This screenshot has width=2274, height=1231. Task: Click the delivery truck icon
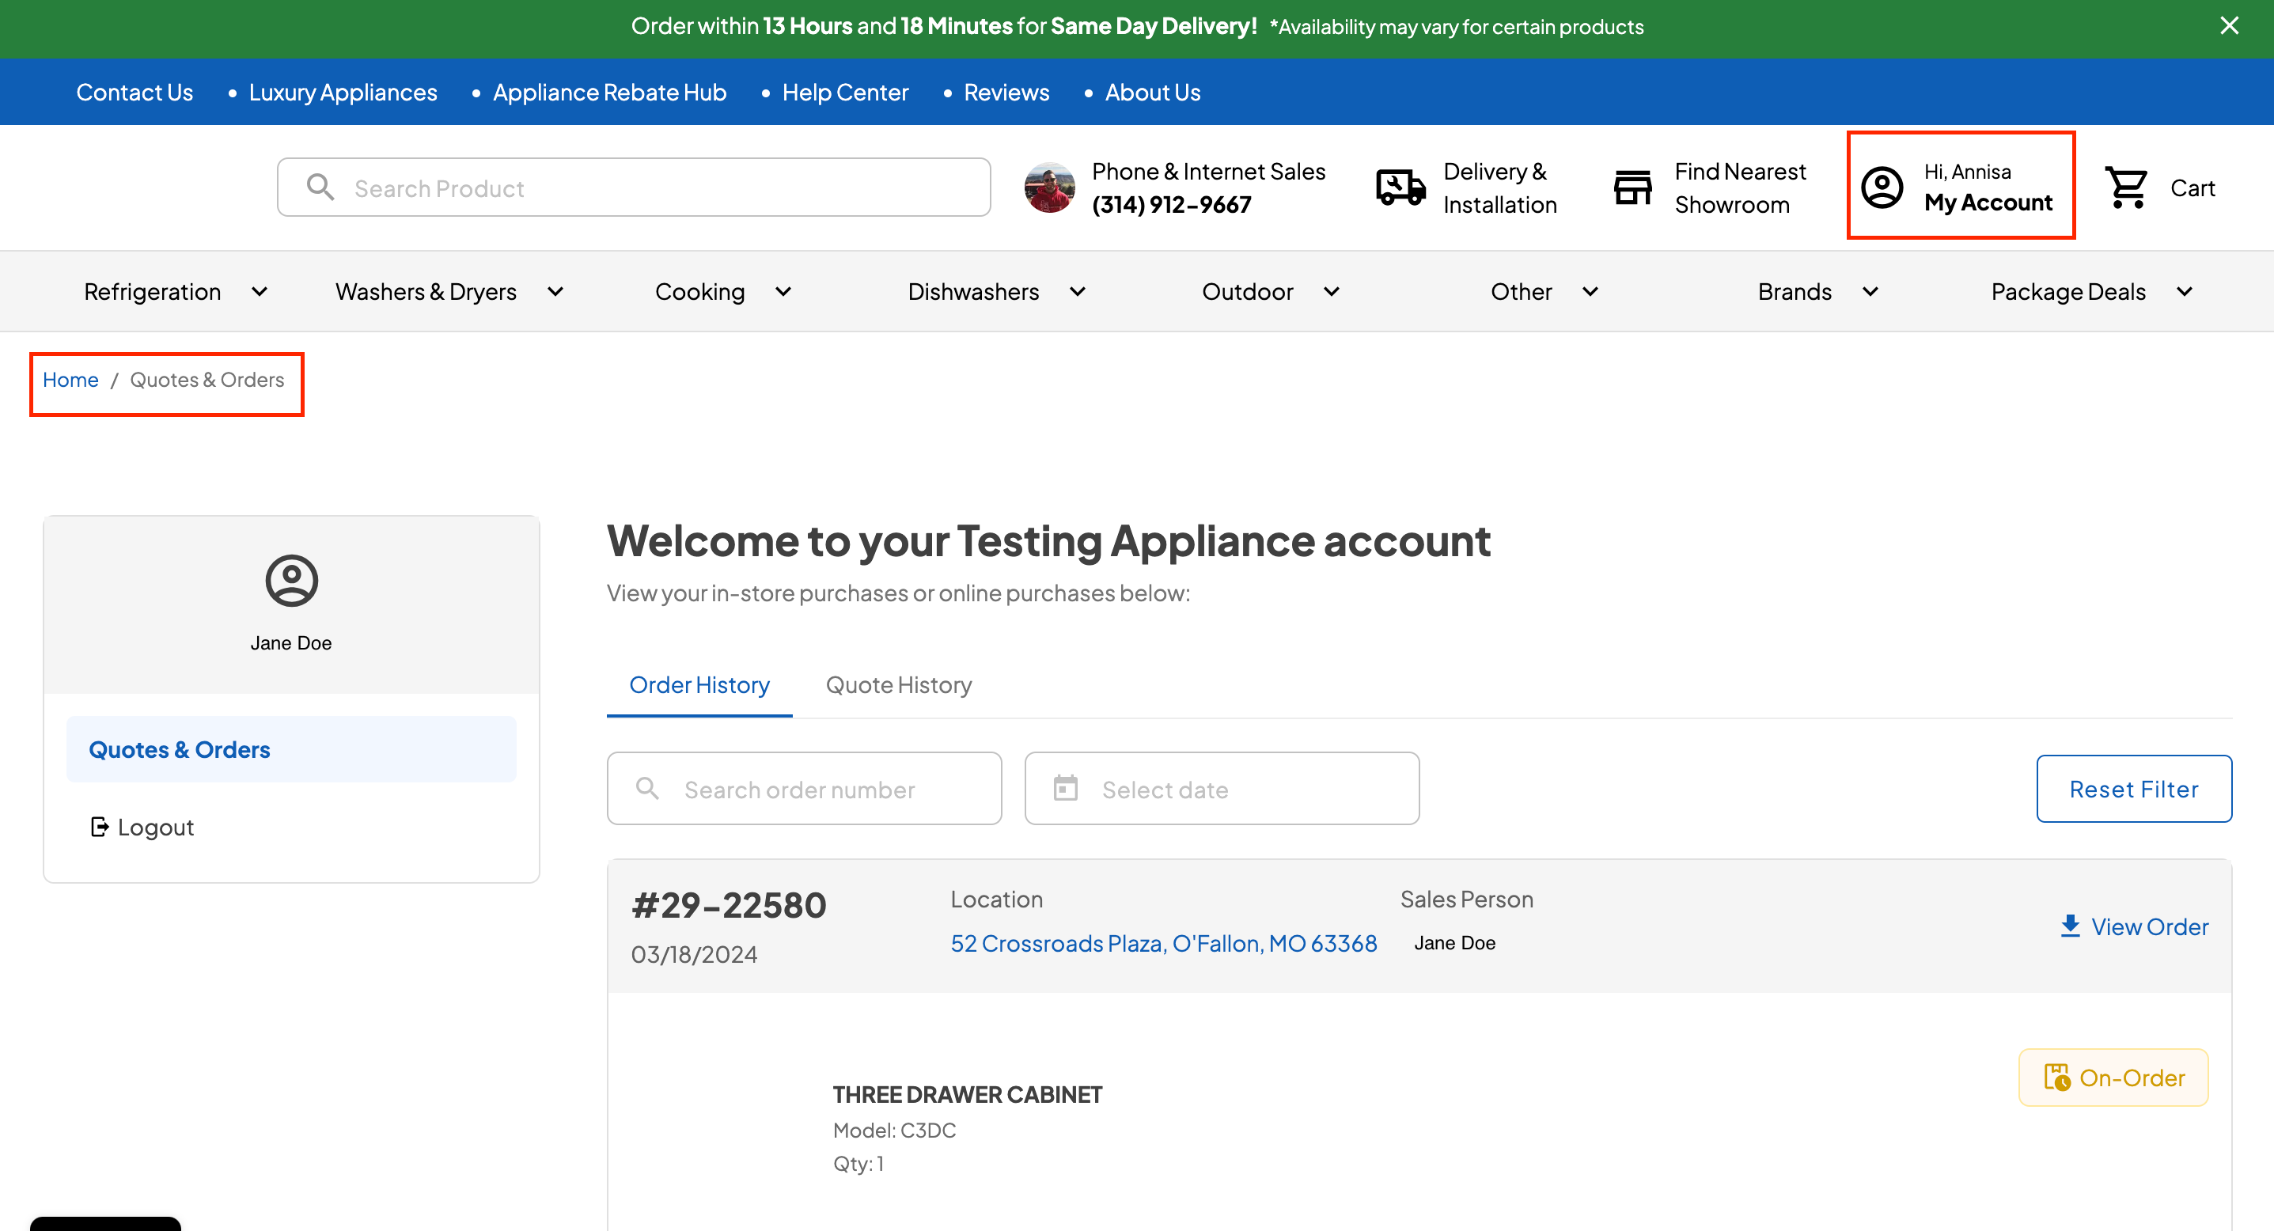click(1400, 187)
